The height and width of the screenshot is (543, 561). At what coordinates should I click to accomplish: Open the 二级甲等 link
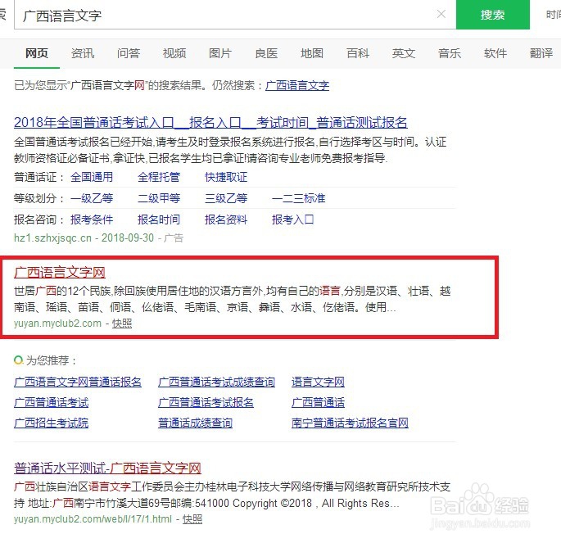[159, 198]
